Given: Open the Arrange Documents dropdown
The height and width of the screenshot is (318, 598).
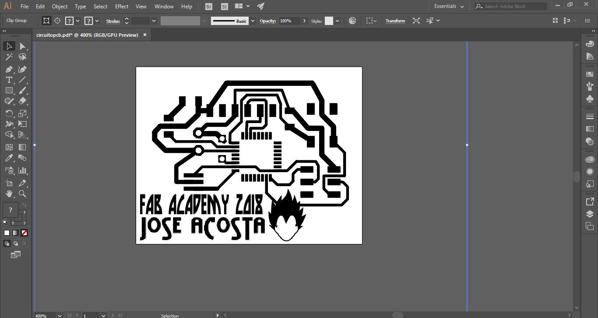Looking at the screenshot, I should [242, 7].
